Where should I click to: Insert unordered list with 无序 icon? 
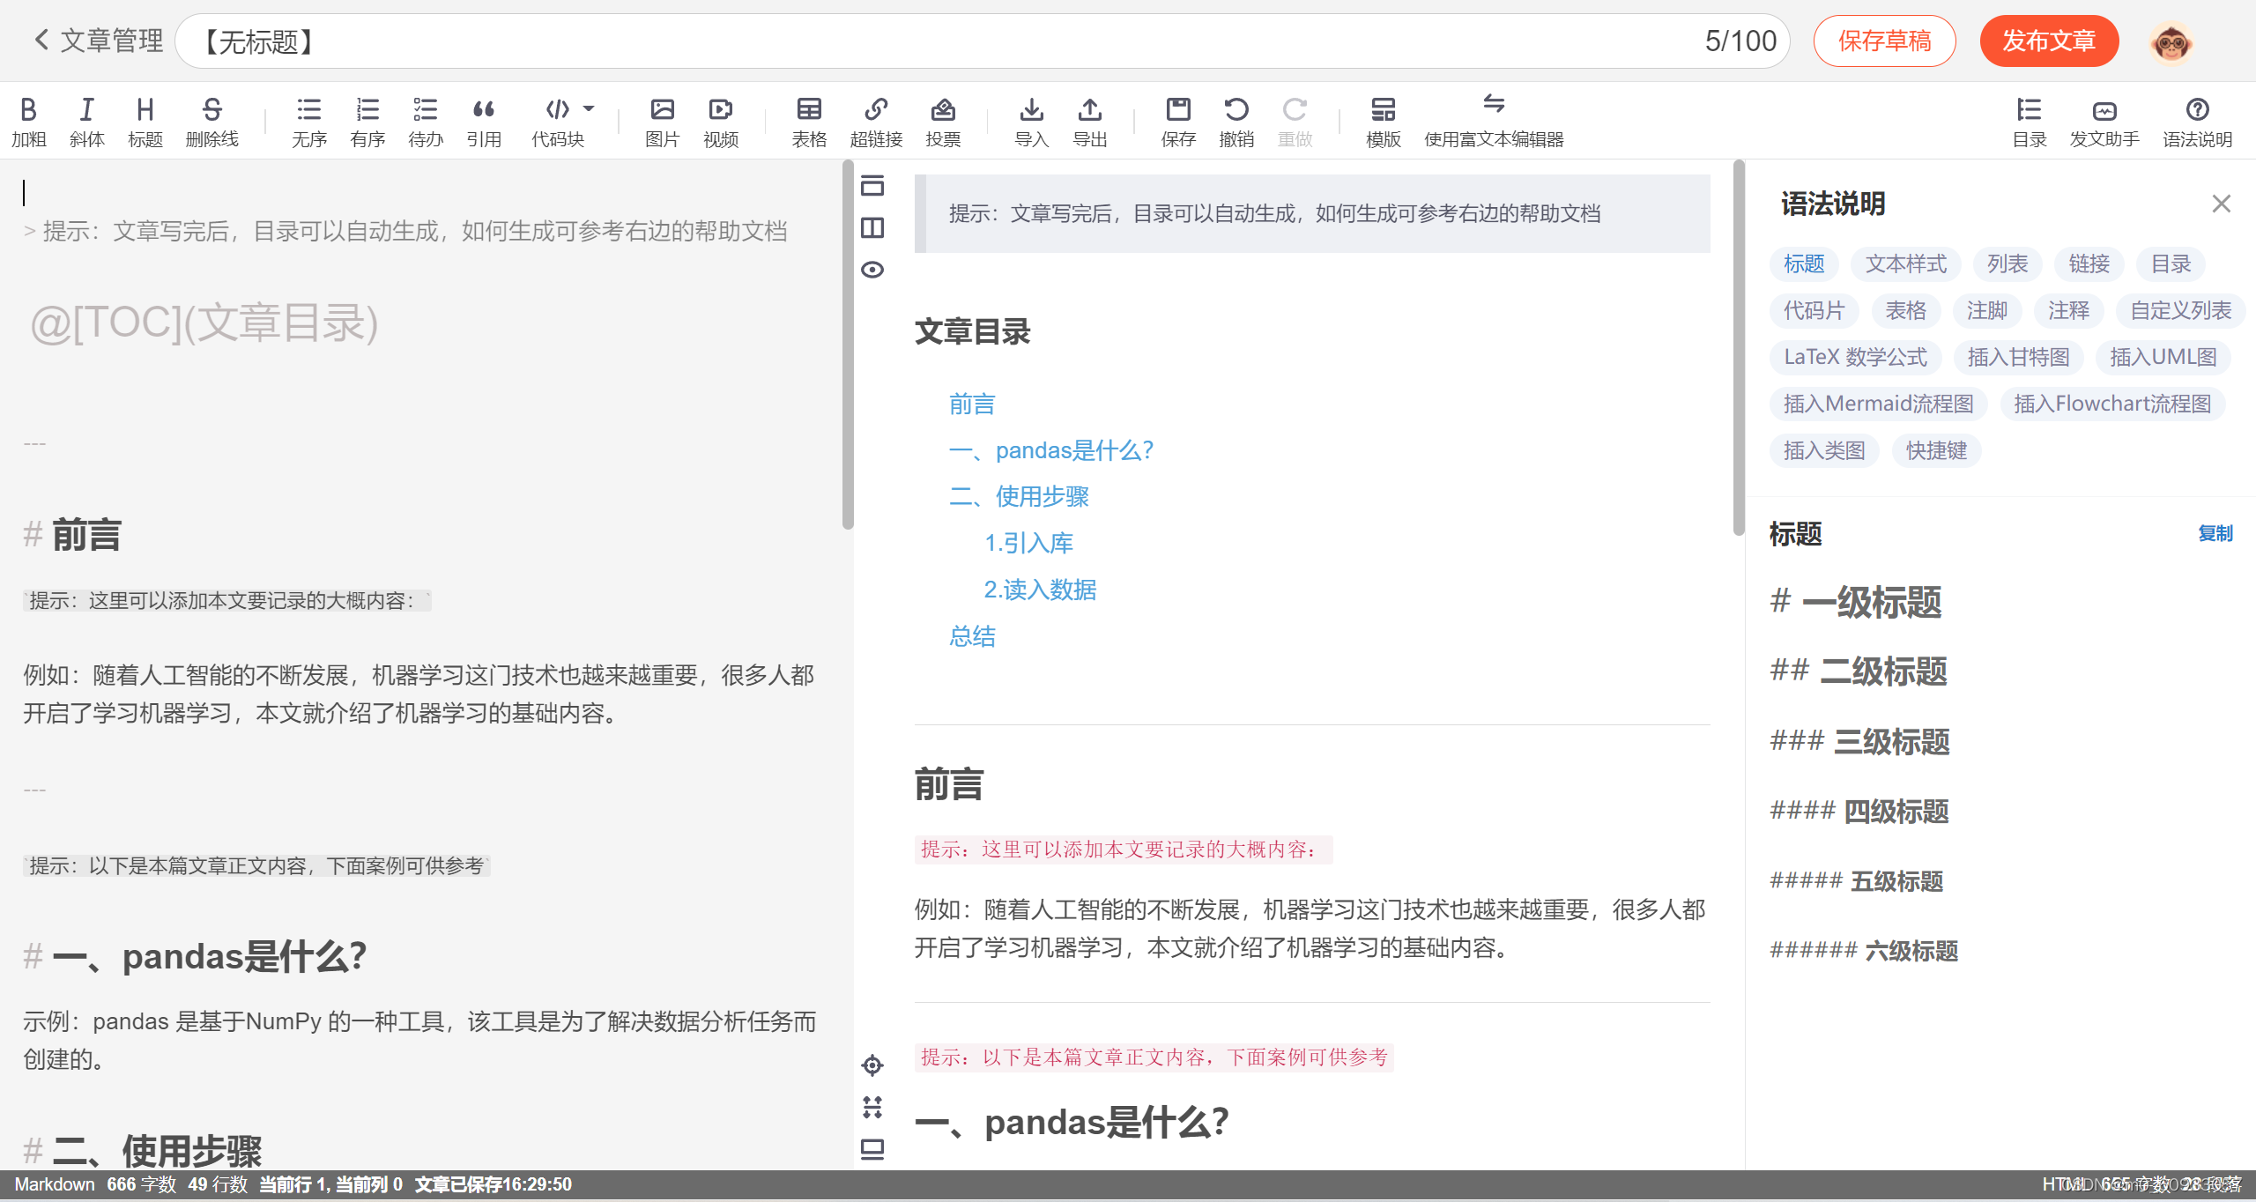point(309,122)
